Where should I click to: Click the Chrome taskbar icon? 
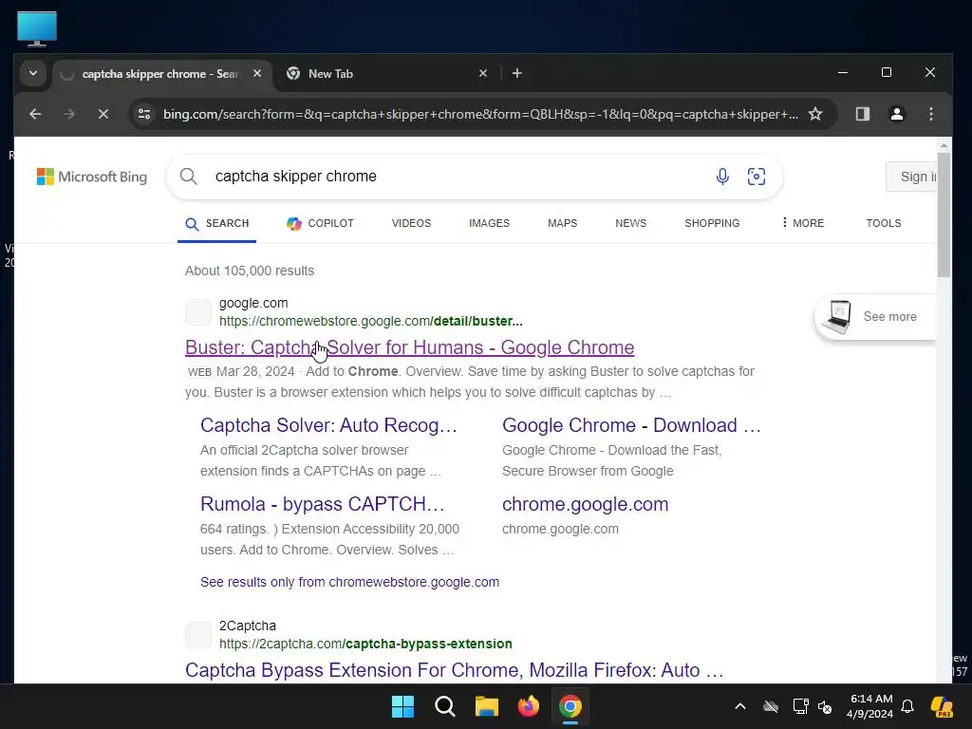click(x=570, y=706)
